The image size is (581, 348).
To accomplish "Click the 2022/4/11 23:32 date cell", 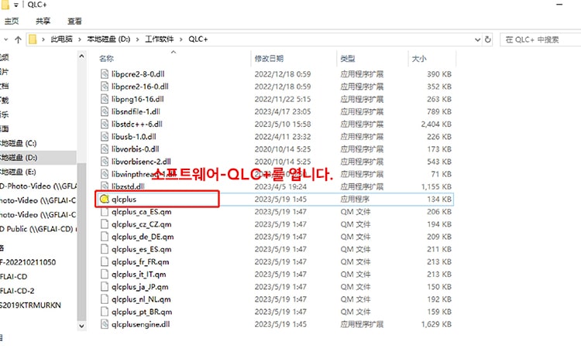I will pos(283,137).
